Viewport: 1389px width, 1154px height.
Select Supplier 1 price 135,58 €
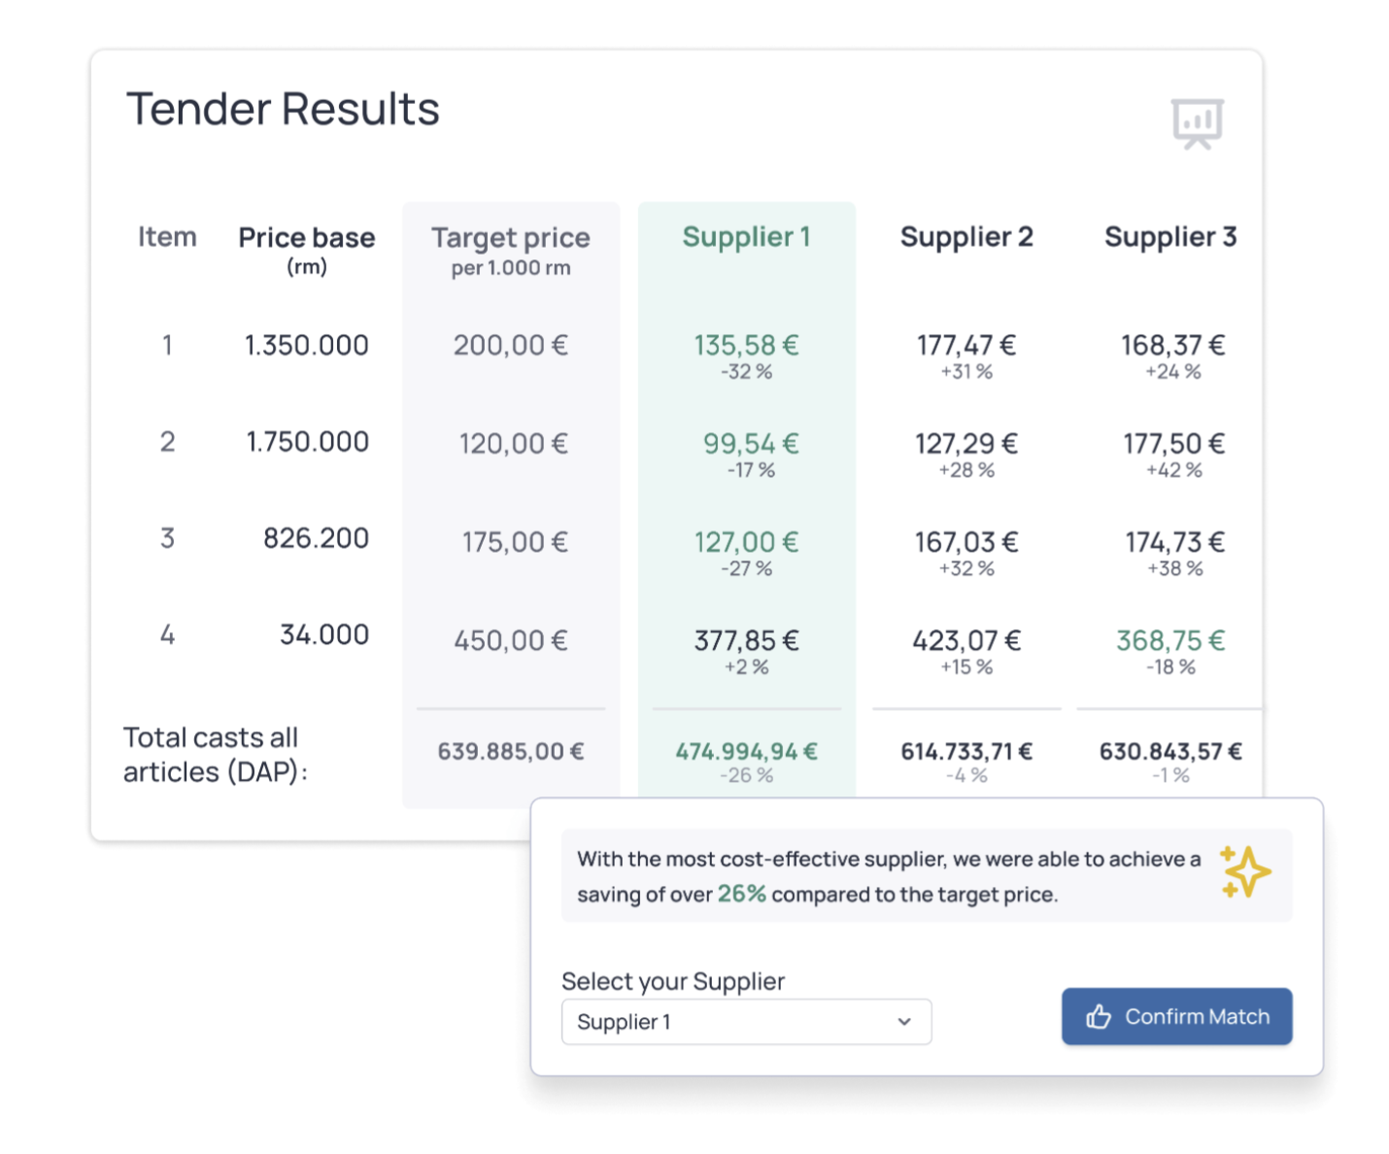[x=746, y=346]
